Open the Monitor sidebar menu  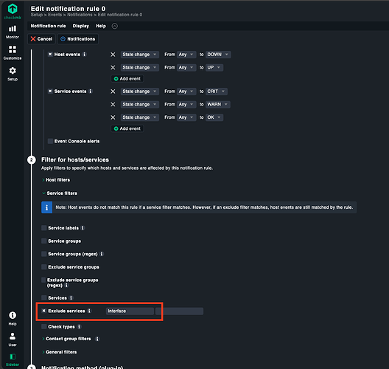pyautogui.click(x=13, y=32)
